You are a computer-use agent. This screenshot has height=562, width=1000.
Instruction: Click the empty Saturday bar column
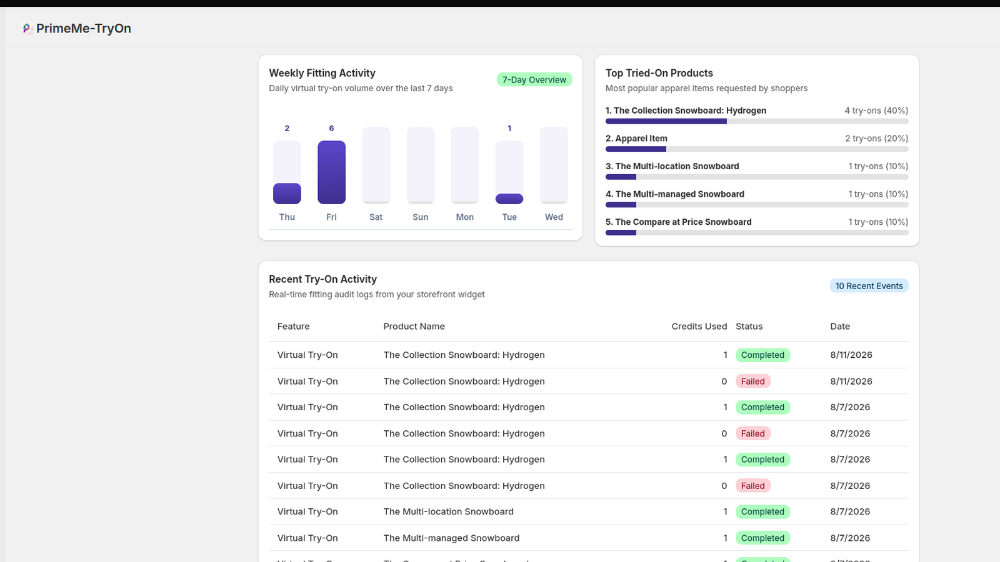click(376, 165)
